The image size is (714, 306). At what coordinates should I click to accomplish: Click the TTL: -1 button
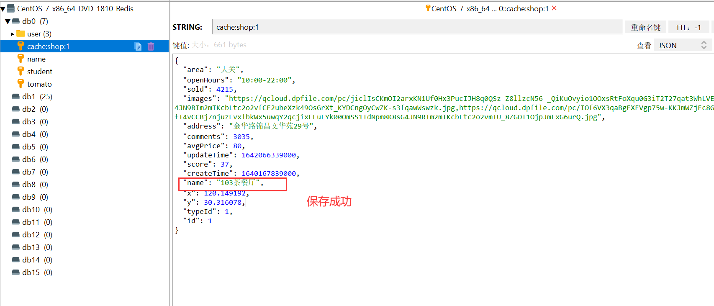(x=688, y=27)
